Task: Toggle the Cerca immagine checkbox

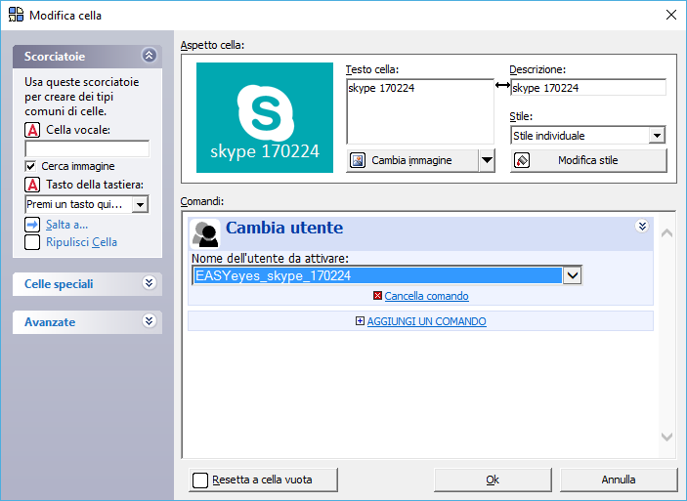Action: (x=30, y=166)
